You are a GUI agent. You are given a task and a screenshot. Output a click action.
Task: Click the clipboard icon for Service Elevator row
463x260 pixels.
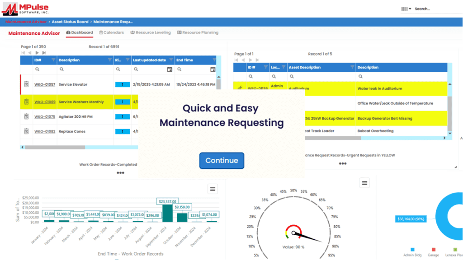(26, 84)
